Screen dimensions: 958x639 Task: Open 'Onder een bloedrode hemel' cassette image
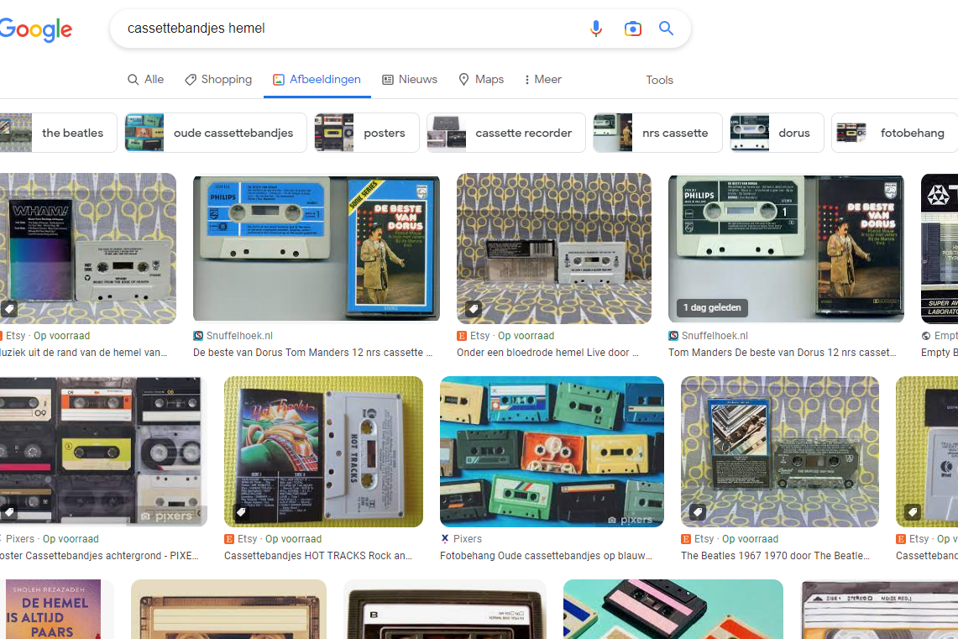pyautogui.click(x=553, y=248)
